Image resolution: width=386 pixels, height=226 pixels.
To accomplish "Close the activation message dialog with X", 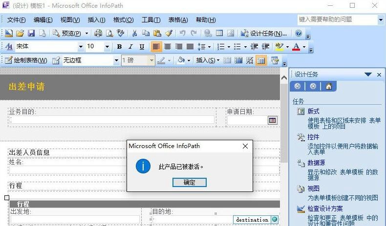I will [245, 146].
